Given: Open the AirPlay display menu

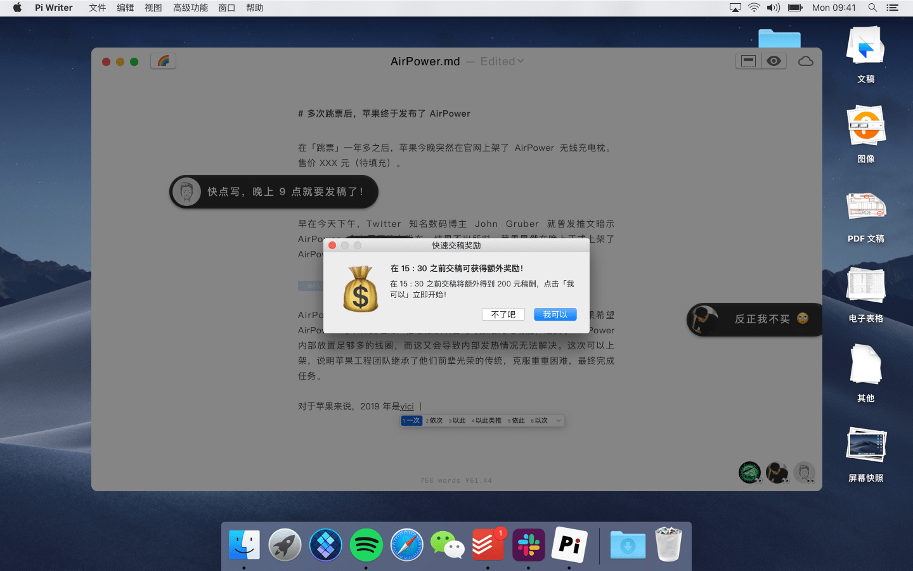Looking at the screenshot, I should point(735,8).
